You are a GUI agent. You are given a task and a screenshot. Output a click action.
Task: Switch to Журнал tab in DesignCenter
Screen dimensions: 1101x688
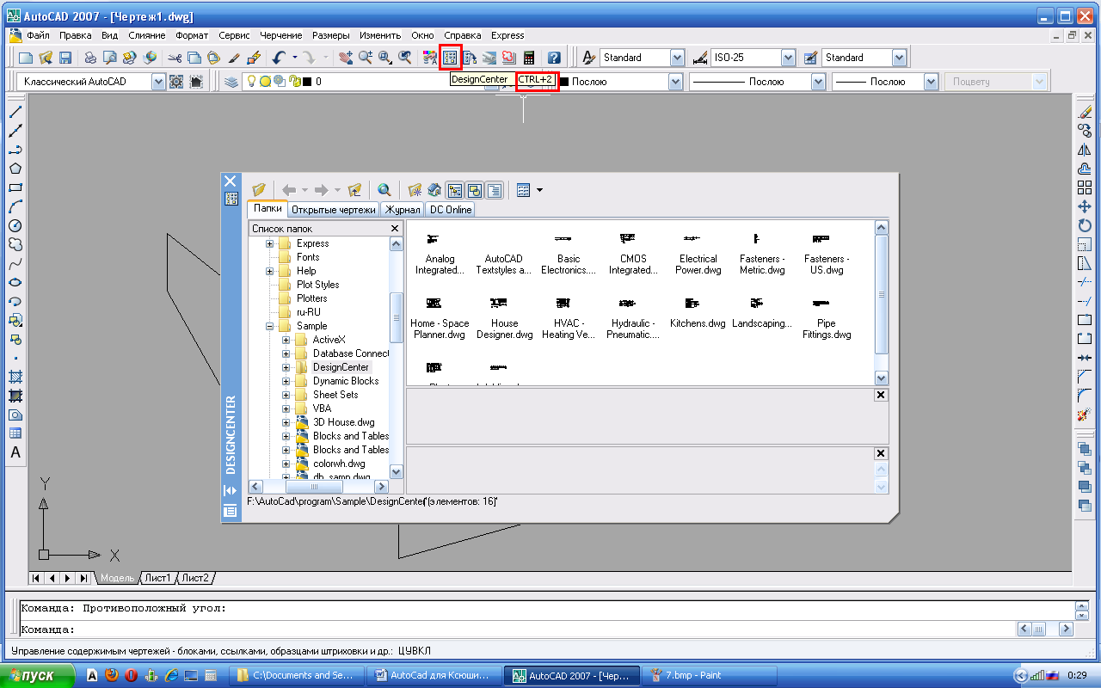403,210
